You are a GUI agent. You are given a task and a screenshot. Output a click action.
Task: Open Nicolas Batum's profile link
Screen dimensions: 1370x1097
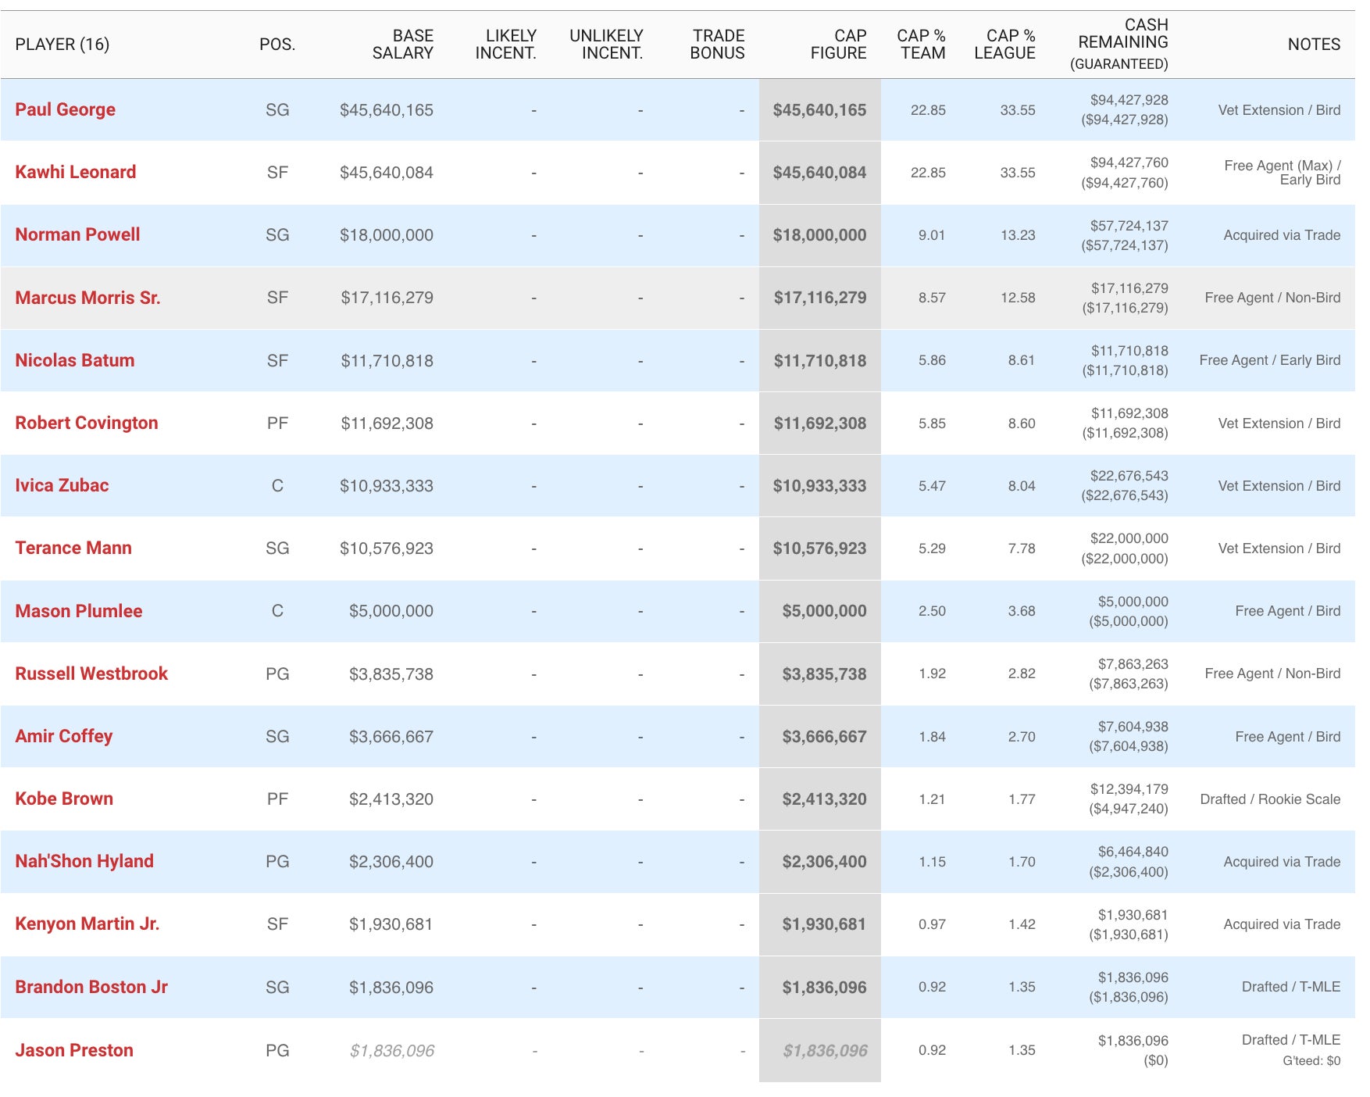pos(74,360)
